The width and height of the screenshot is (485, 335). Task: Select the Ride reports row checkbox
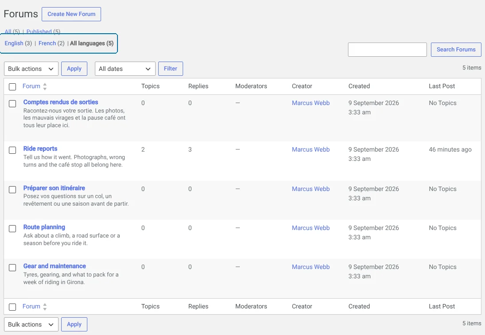tap(12, 150)
